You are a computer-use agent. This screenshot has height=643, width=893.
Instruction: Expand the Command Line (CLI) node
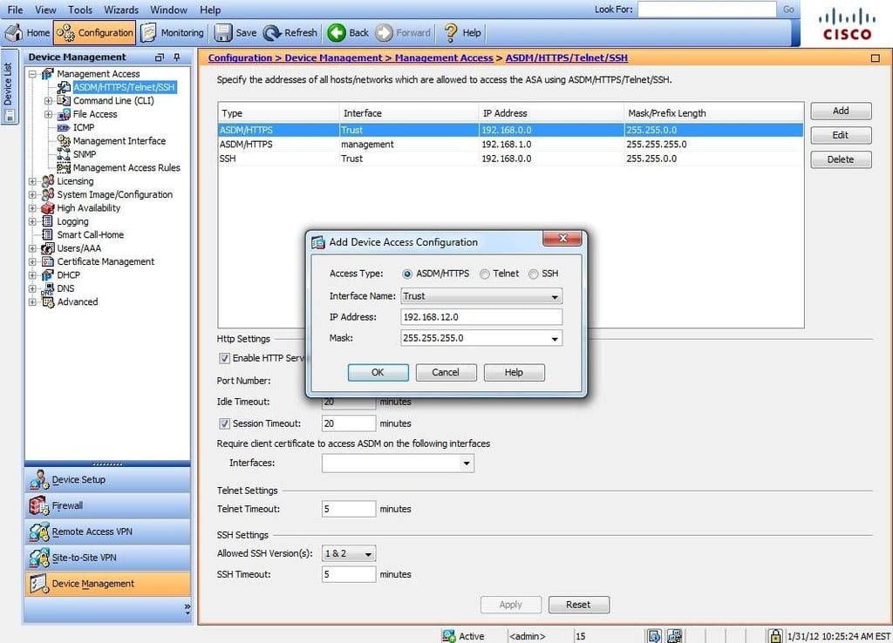point(49,101)
